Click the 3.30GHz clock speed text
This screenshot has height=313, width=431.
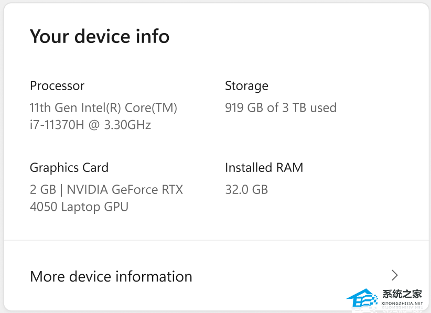click(x=128, y=125)
